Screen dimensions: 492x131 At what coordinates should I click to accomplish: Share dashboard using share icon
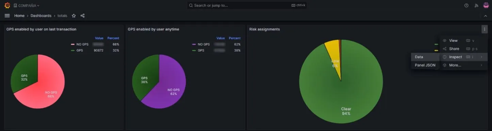(82, 16)
